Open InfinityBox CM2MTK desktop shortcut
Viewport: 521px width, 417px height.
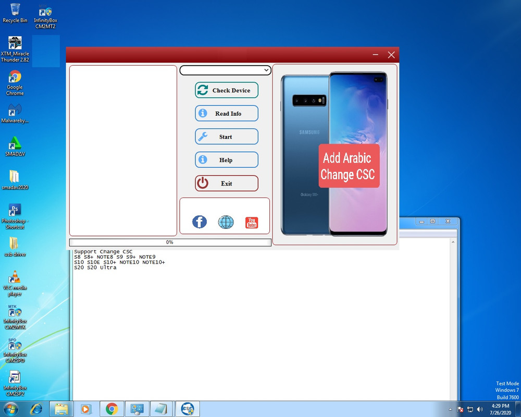[x=15, y=317]
